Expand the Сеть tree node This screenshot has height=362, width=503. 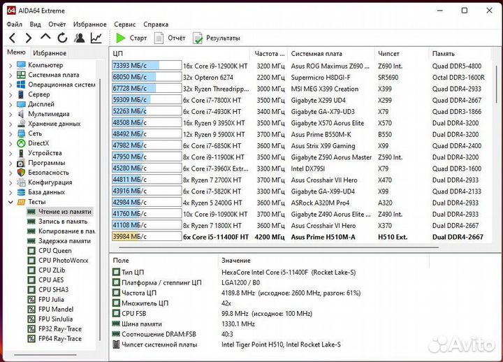[10, 133]
